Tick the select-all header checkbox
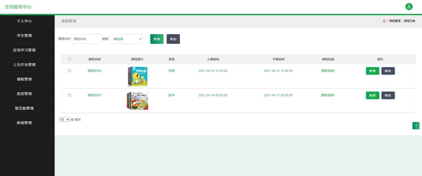 pos(69,59)
